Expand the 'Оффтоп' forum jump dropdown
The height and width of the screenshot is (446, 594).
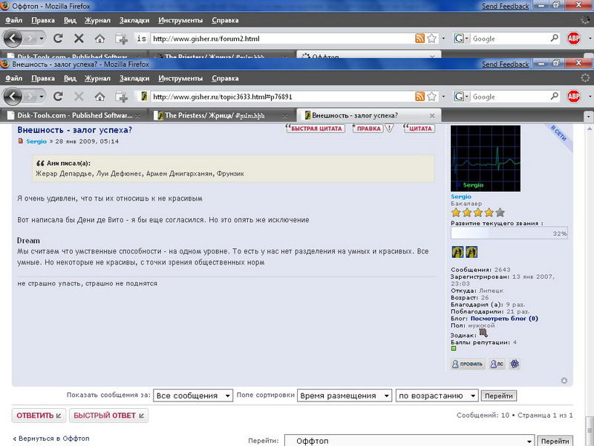point(409,441)
